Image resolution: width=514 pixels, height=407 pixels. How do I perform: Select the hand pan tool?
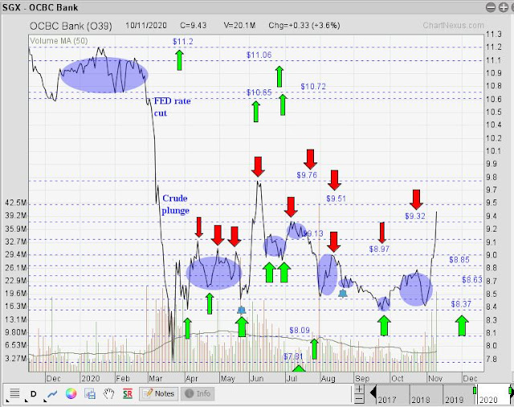tap(109, 393)
